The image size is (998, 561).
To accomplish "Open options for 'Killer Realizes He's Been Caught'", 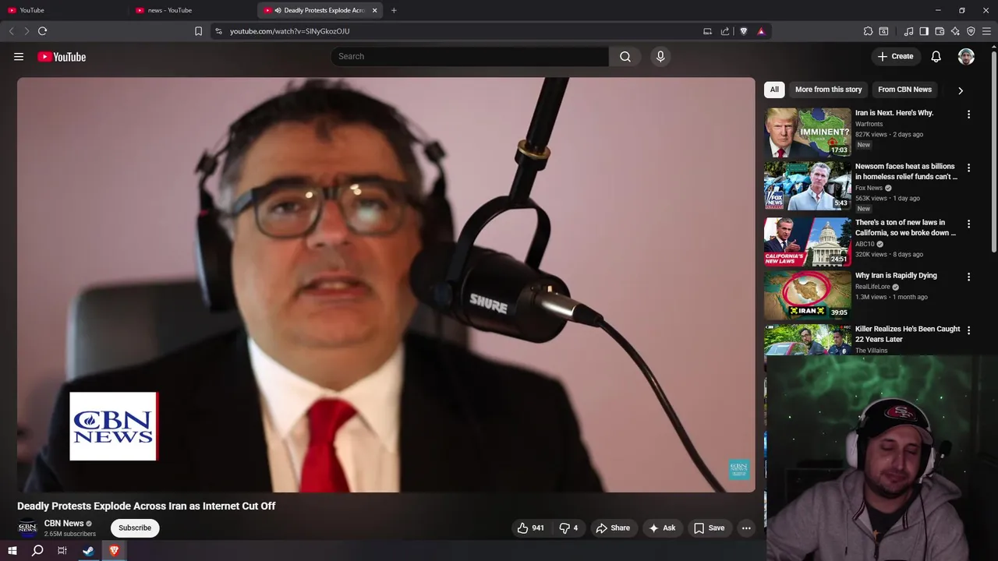I will click(x=969, y=330).
